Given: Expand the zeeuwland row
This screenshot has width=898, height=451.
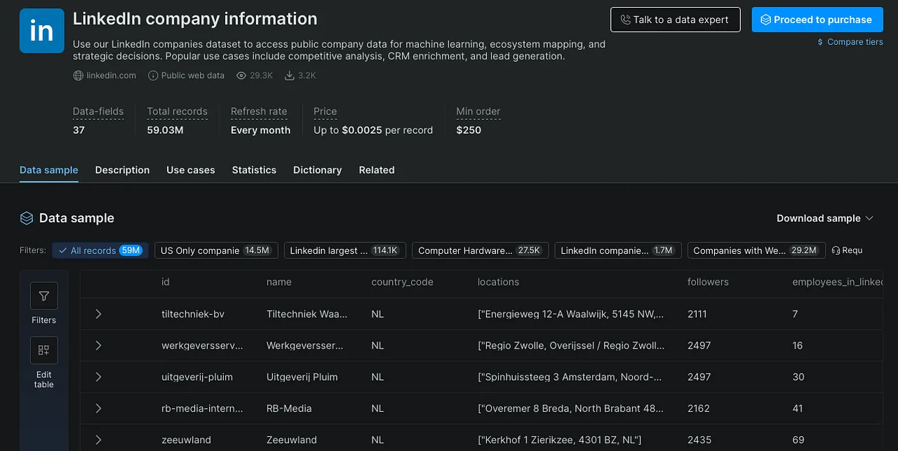Looking at the screenshot, I should coord(98,440).
